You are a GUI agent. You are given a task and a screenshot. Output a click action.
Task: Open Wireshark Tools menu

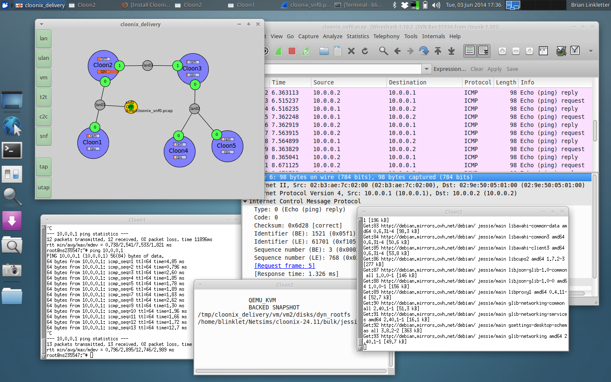(x=411, y=37)
